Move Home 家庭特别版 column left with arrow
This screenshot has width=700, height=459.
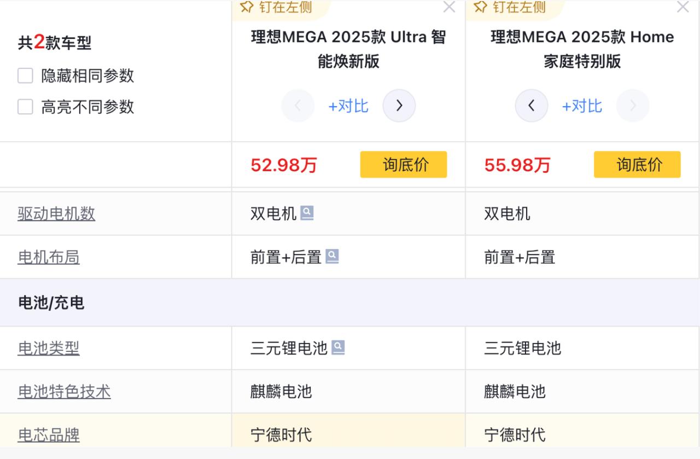532,106
